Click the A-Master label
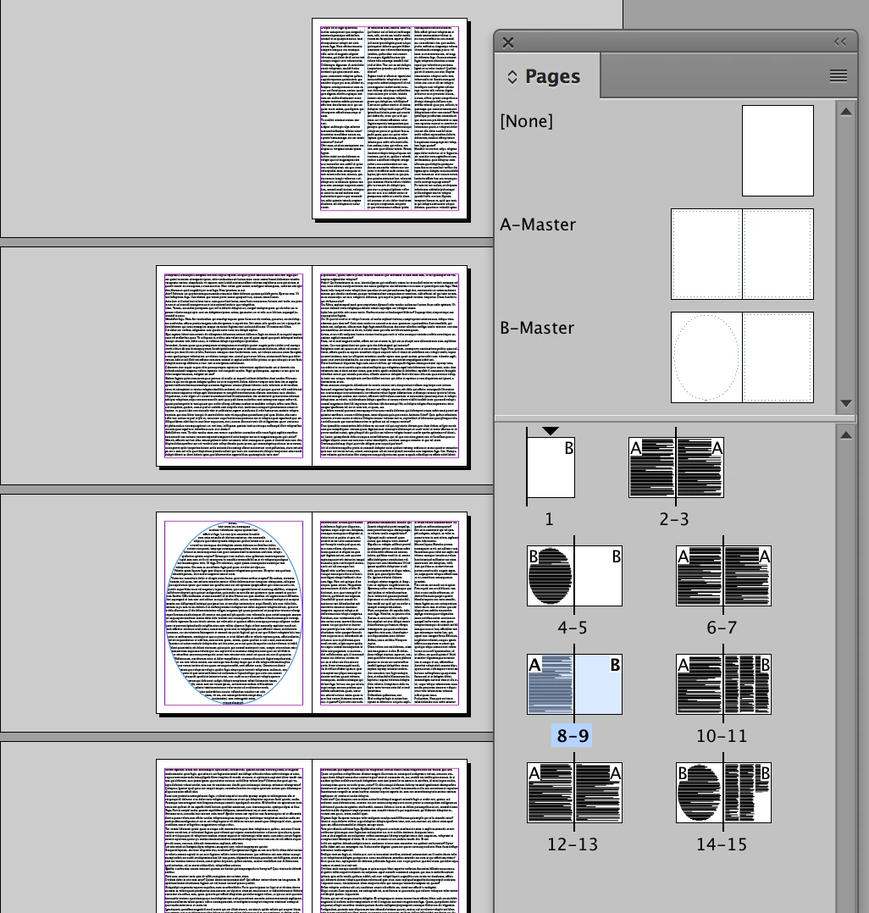 click(x=538, y=224)
